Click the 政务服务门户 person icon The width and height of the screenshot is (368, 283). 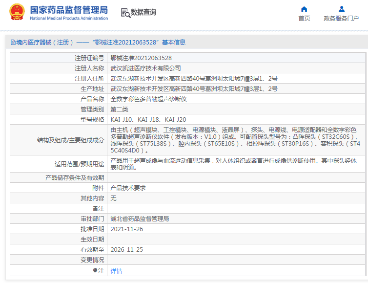pyautogui.click(x=342, y=9)
